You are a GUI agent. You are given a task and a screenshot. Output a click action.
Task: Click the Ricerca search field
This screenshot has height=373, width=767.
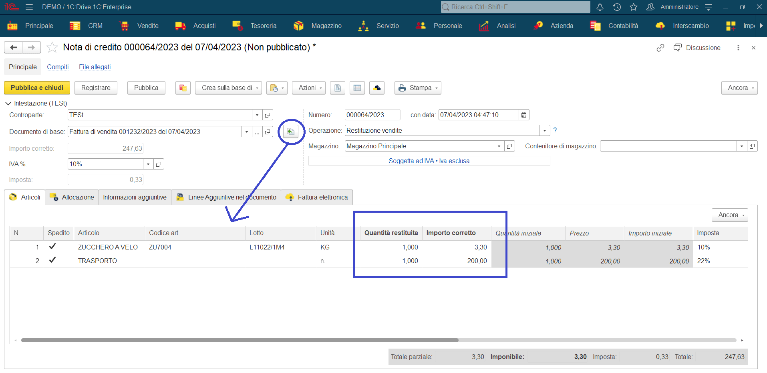[x=515, y=7]
